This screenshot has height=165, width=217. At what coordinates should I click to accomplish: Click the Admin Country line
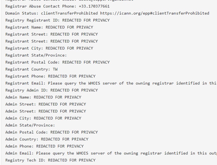point(47,139)
